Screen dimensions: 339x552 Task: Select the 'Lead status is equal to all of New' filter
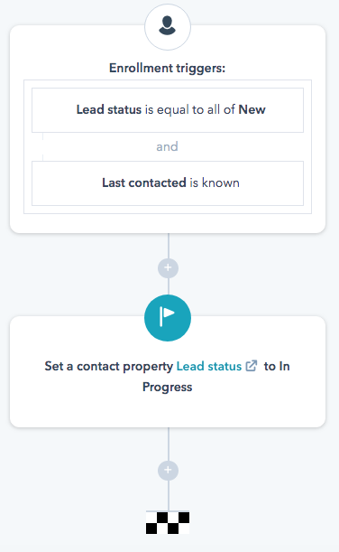pyautogui.click(x=168, y=110)
